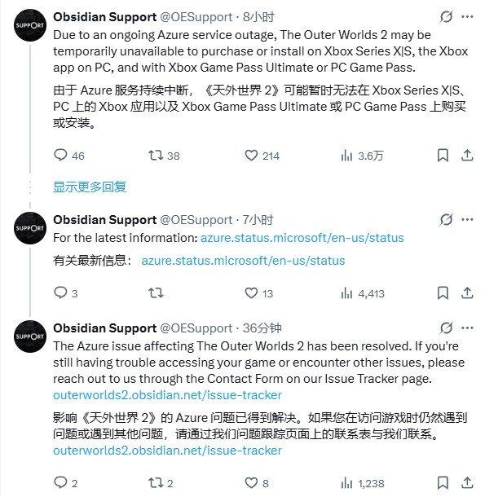Viewport: 485px width, 497px height.
Task: Reply to the Azure issue resolved tweet
Action: pyautogui.click(x=60, y=482)
